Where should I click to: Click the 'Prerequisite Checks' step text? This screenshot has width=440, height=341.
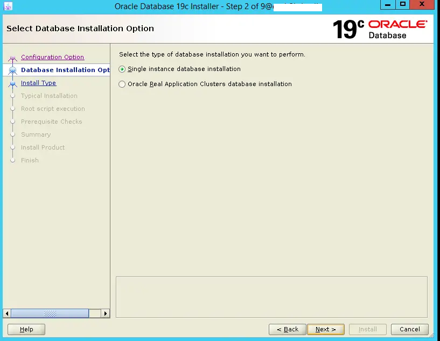[51, 122]
